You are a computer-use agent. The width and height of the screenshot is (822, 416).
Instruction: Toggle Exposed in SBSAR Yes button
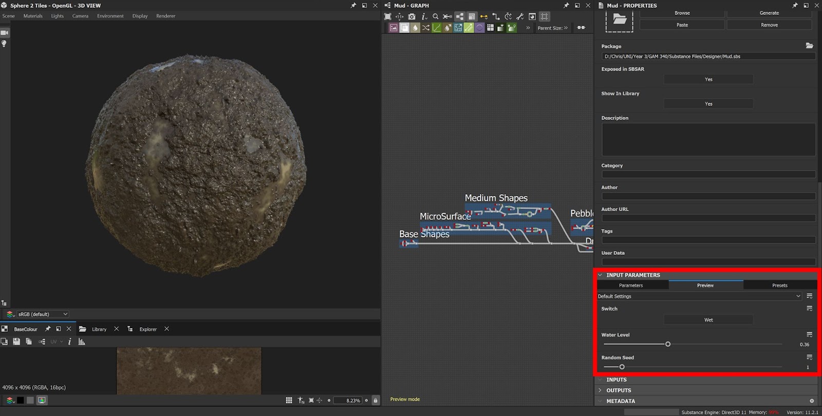[x=708, y=80]
